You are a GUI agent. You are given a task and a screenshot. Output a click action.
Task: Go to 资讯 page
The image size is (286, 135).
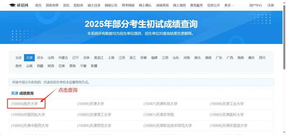click(66, 5)
